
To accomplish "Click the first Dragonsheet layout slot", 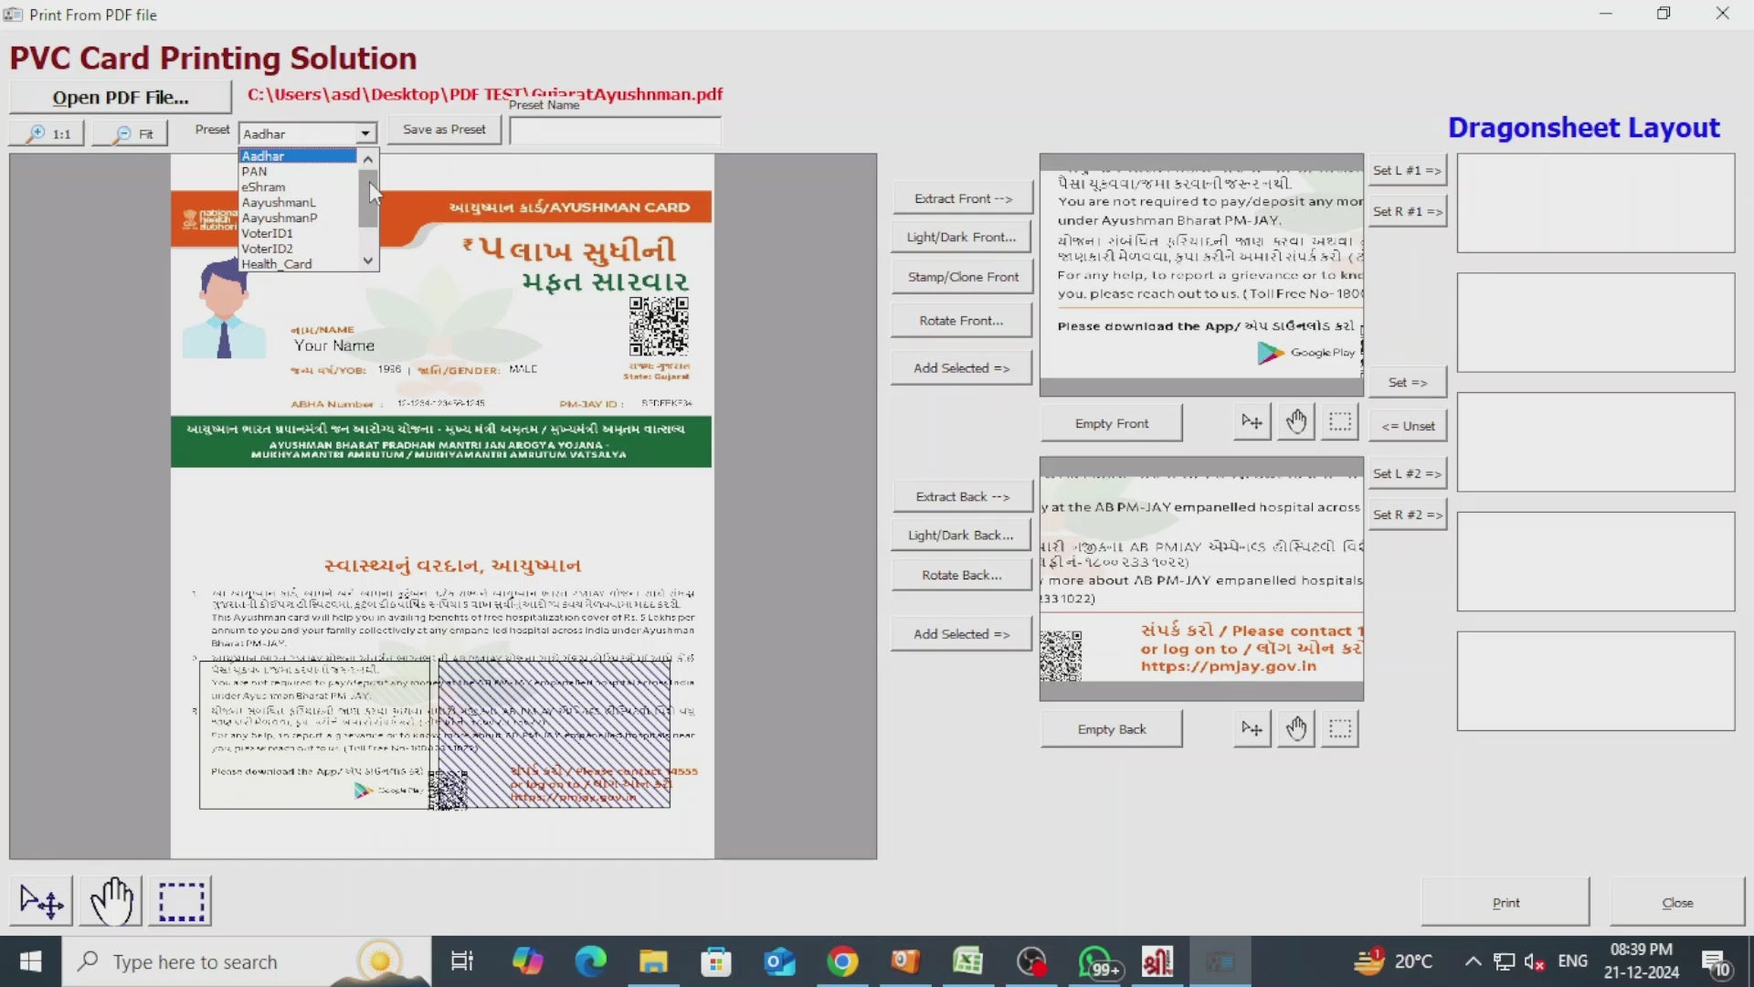I will (x=1595, y=203).
